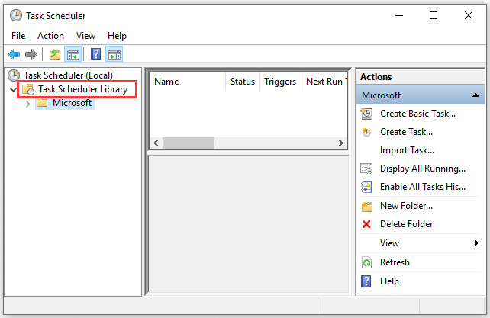490x318 pixels.
Task: Click the task list scrollbar left arrow
Action: (x=156, y=143)
